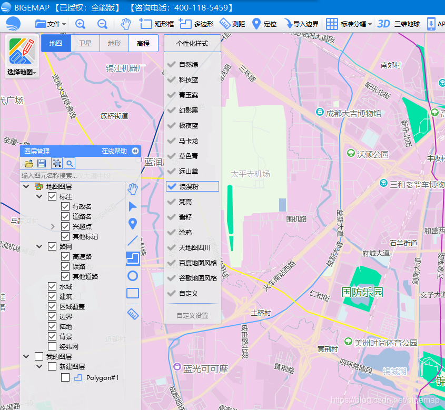Click the BIGEMAP globe logo icon

[x=13, y=24]
